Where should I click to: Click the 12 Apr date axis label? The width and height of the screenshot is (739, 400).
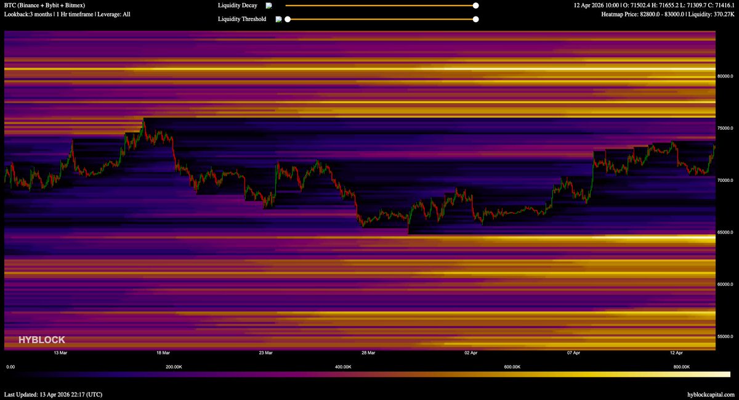(676, 353)
